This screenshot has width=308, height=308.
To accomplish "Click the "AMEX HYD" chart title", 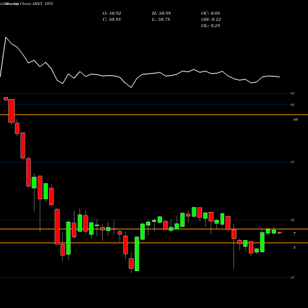I will tap(43, 4).
